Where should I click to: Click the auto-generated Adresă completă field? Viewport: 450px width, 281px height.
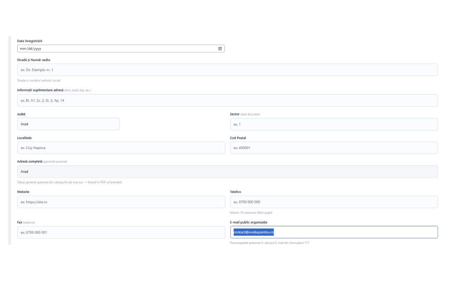pos(227,171)
